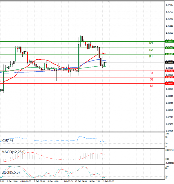174x184 pixels.
Task: Click the Stoch(5,5,3) indicator label
Action: tap(10, 172)
